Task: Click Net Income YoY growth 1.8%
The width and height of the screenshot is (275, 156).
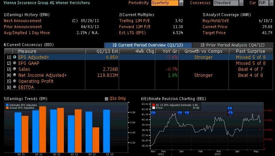Action: point(173,75)
